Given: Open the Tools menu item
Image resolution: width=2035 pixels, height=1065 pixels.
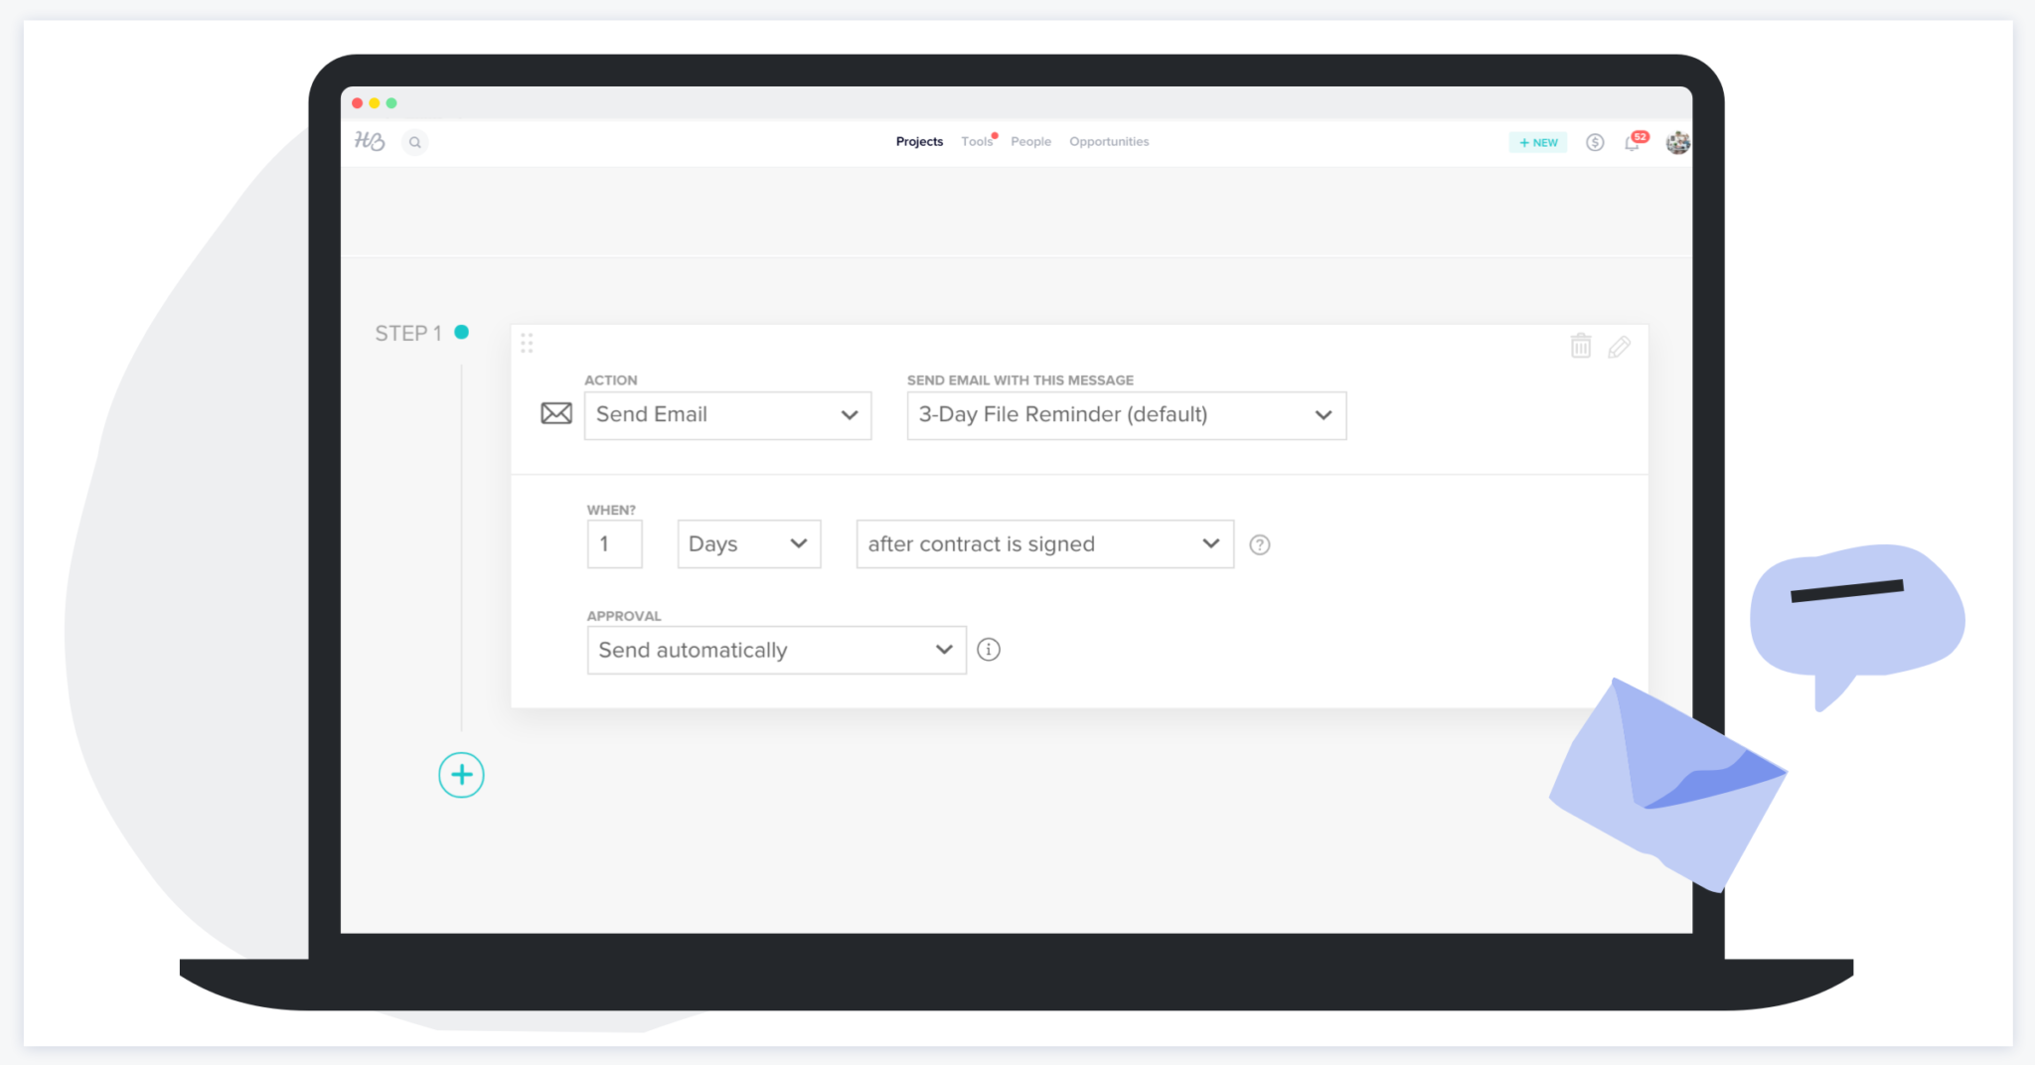Looking at the screenshot, I should tap(976, 142).
